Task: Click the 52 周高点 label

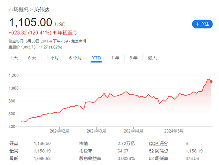Action: tap(158, 151)
